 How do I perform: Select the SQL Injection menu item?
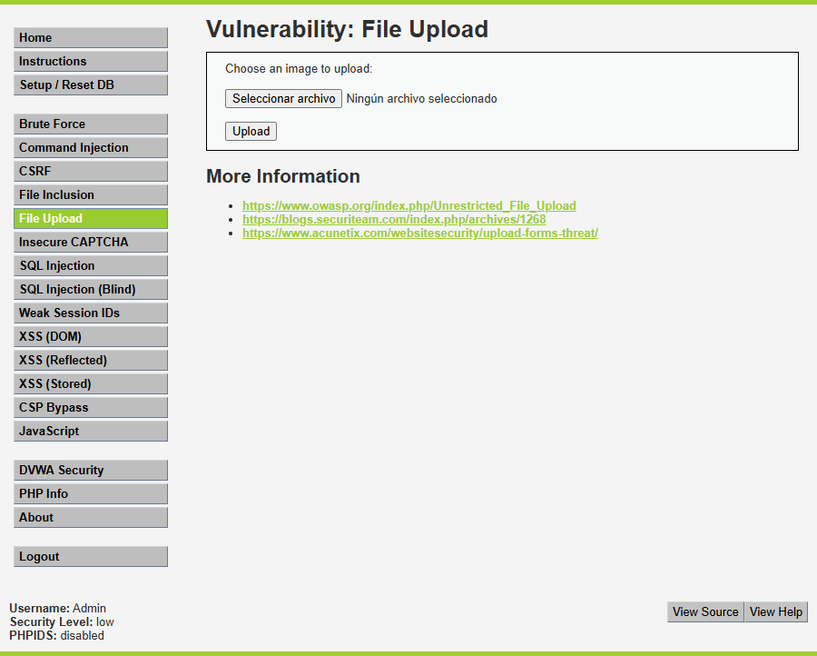tap(91, 265)
